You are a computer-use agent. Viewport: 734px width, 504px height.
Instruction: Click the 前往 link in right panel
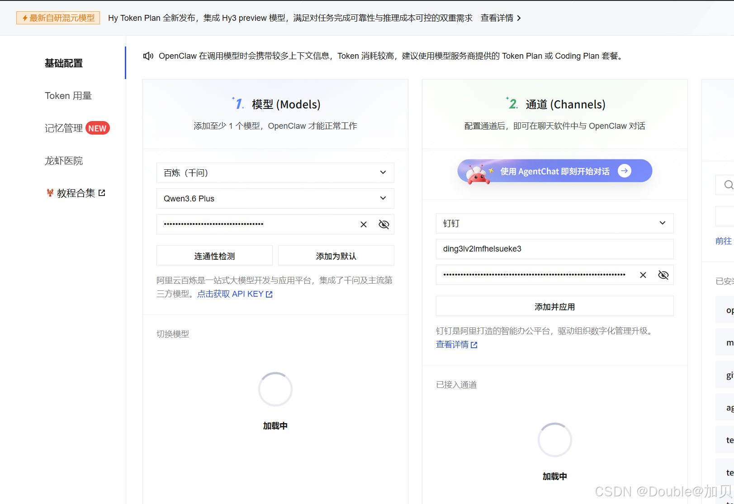724,241
